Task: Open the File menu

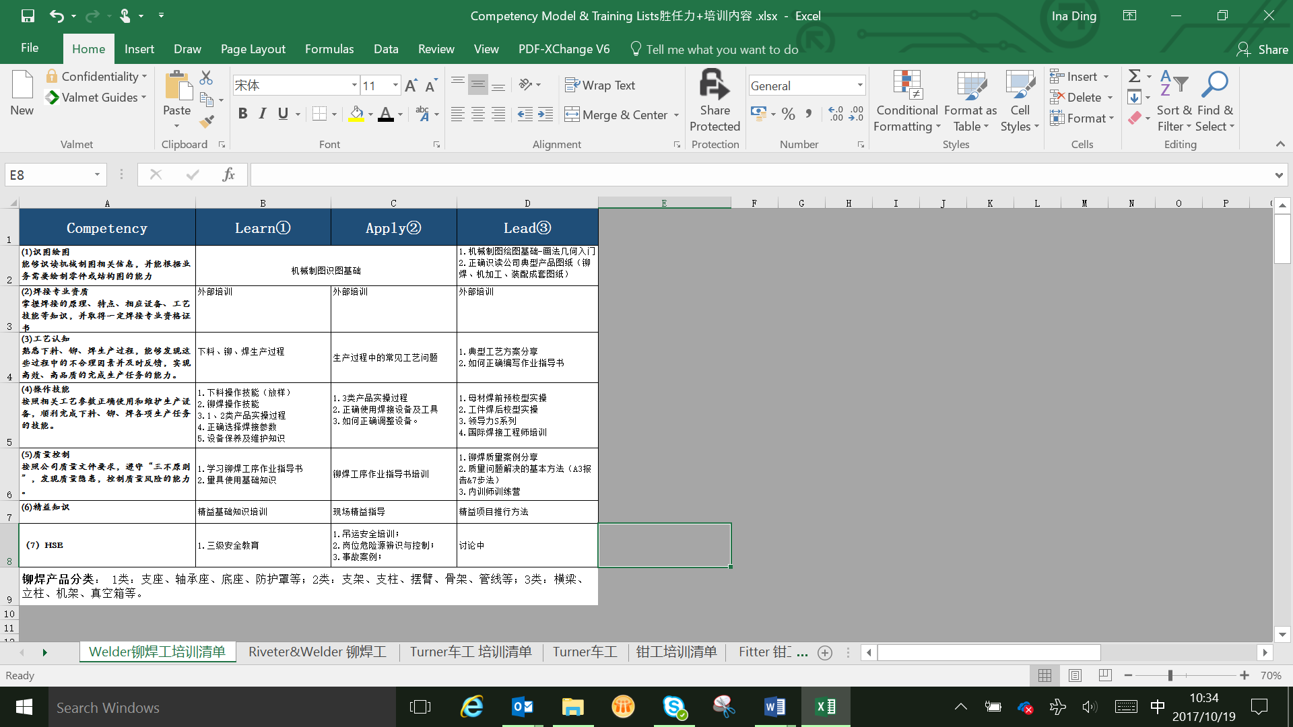Action: click(x=30, y=48)
